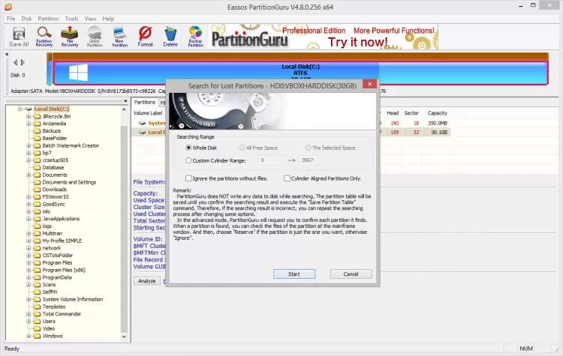Click the Delete partition icon
The width and height of the screenshot is (563, 356).
[170, 37]
